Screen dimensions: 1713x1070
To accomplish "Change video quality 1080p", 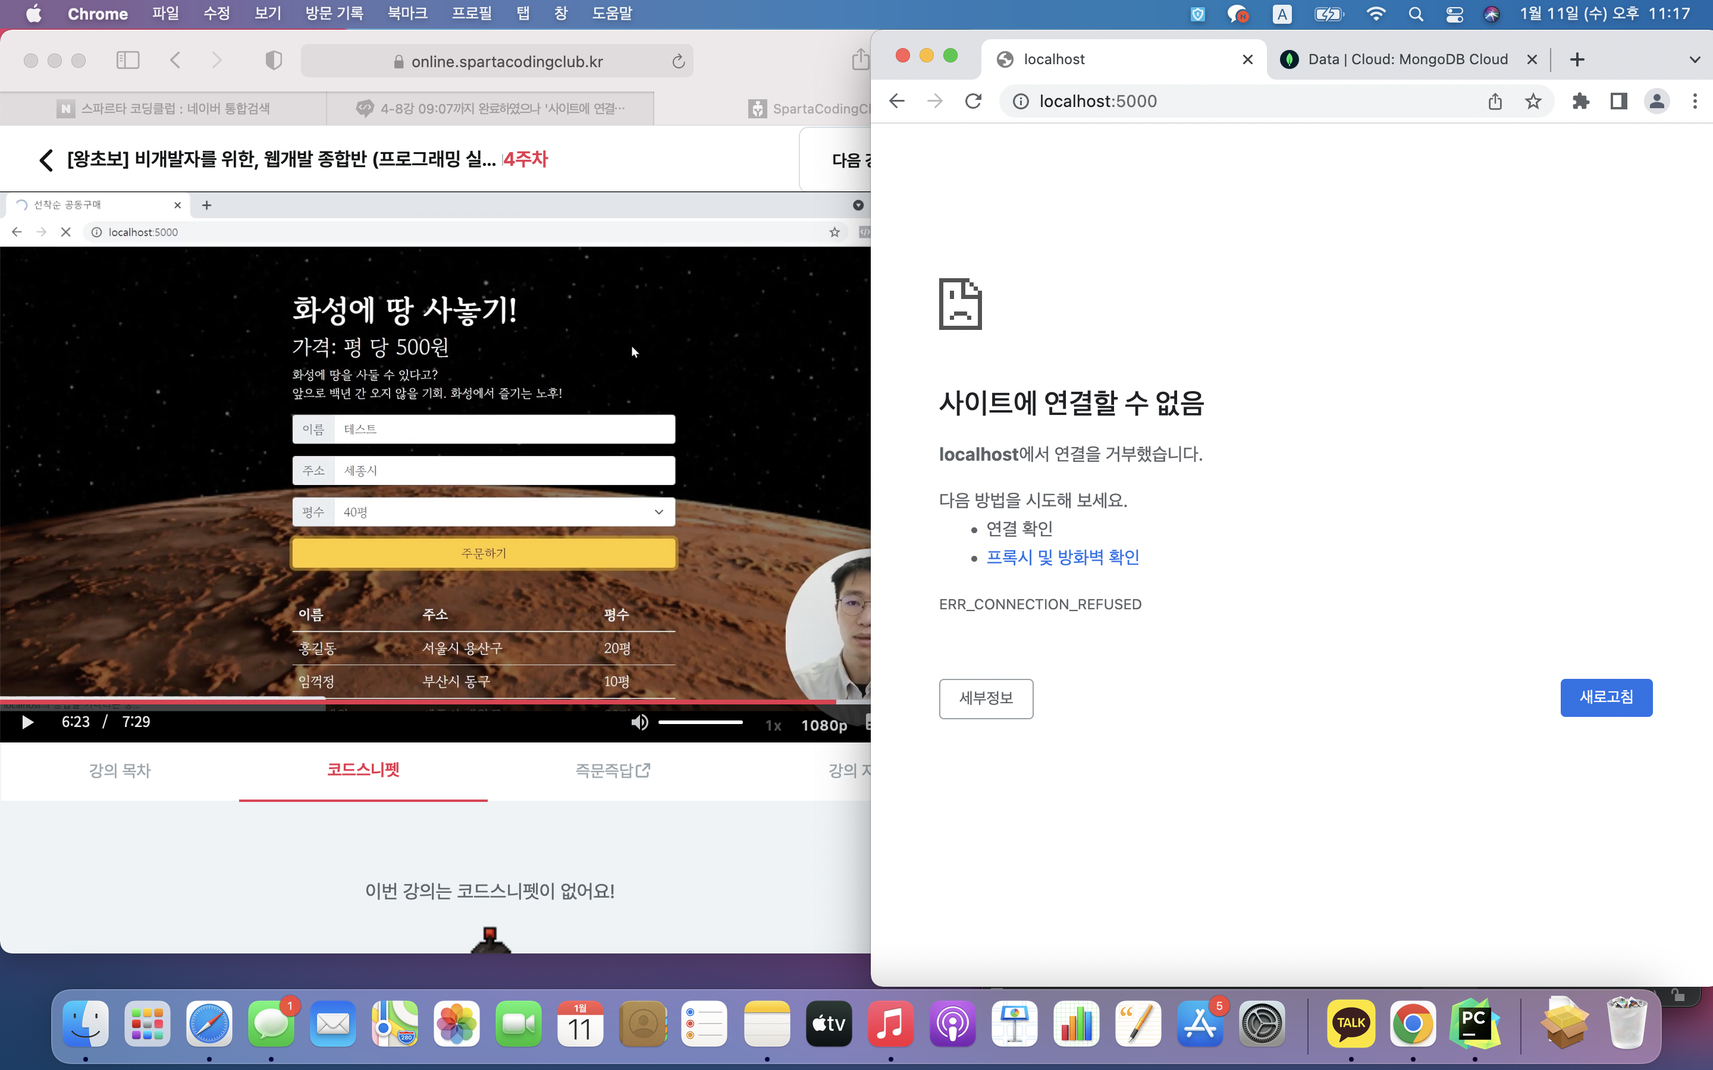I will (824, 725).
